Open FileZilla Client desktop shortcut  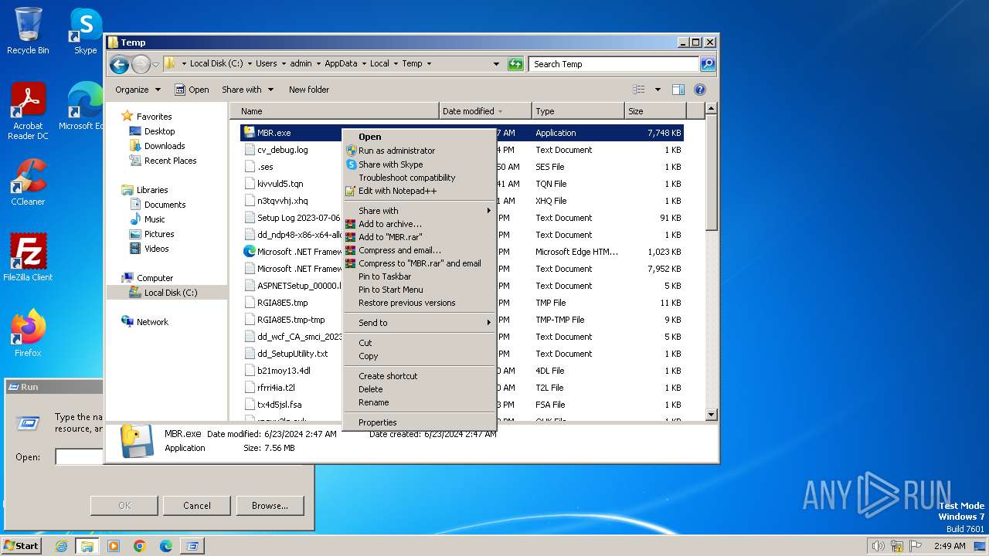coord(28,258)
